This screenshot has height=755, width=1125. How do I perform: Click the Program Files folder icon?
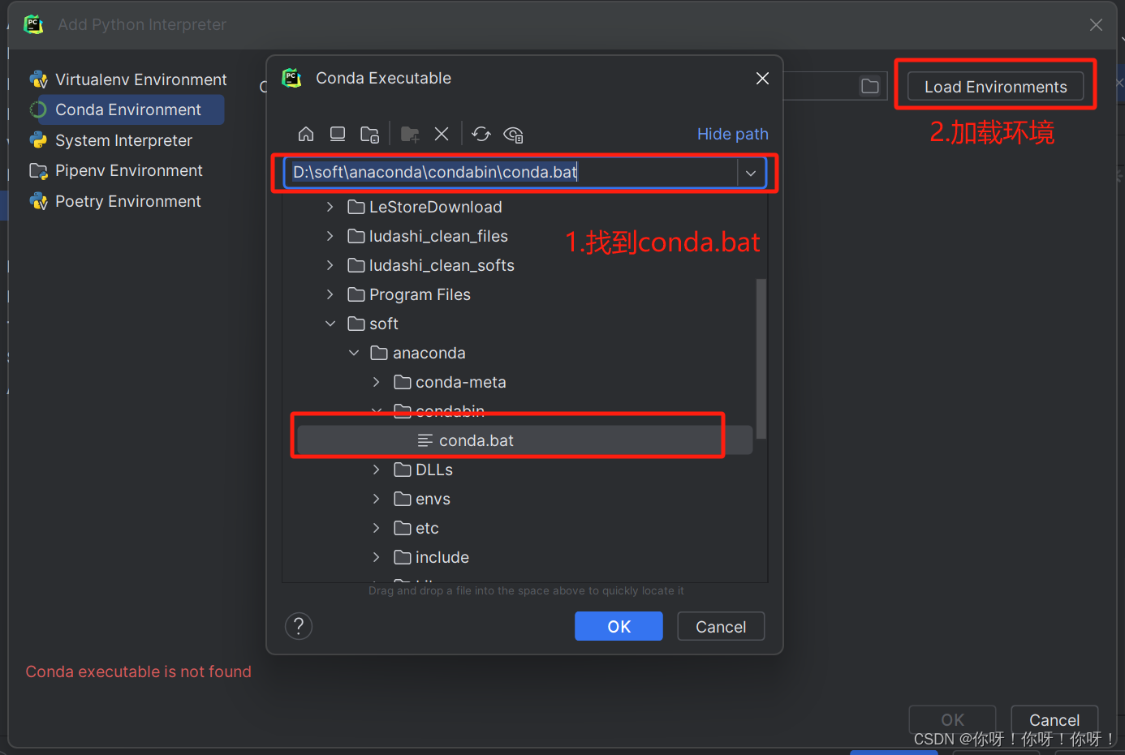click(x=356, y=294)
